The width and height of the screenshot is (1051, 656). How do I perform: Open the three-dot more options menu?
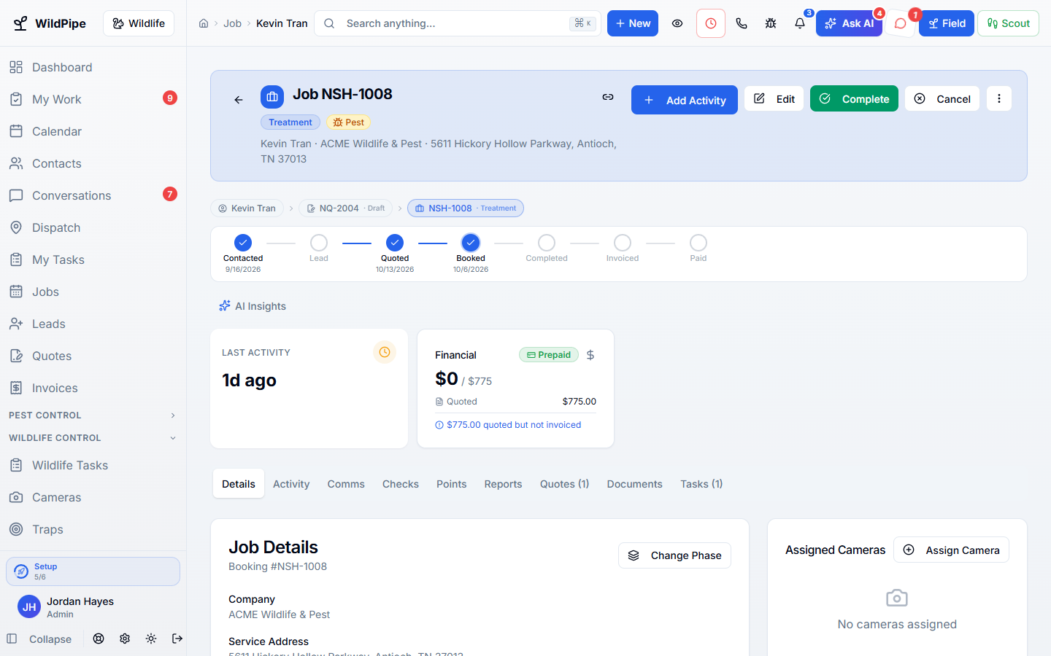tap(999, 98)
